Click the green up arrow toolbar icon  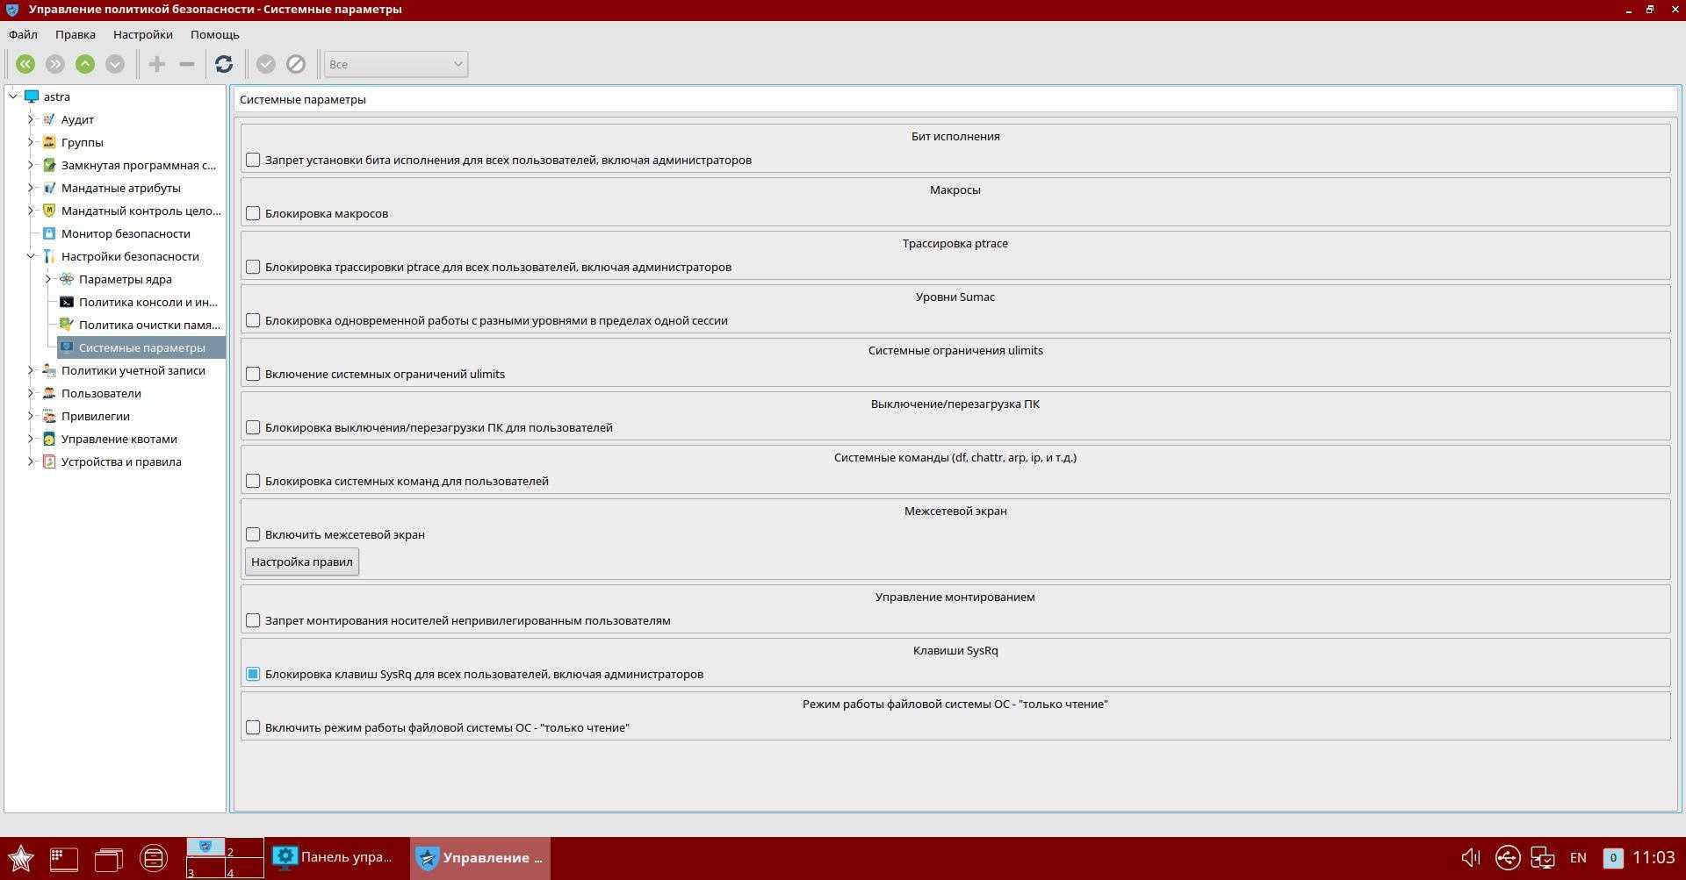85,64
